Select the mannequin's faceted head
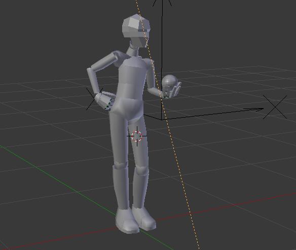 (136, 30)
